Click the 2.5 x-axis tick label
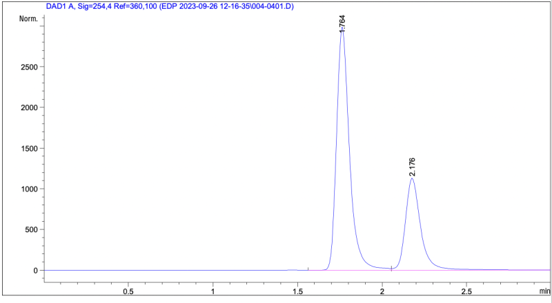The height and width of the screenshot is (303, 552). (x=466, y=291)
